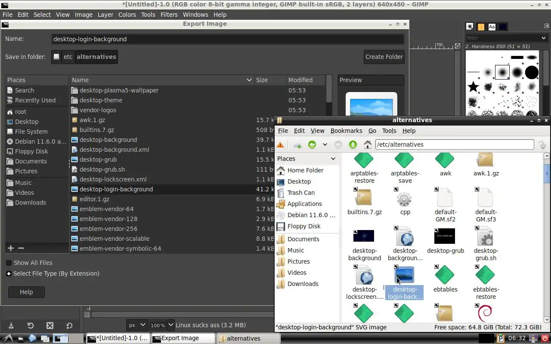The image size is (551, 344).
Task: Select builtins.7.gz icon in file manager
Action: tap(364, 198)
